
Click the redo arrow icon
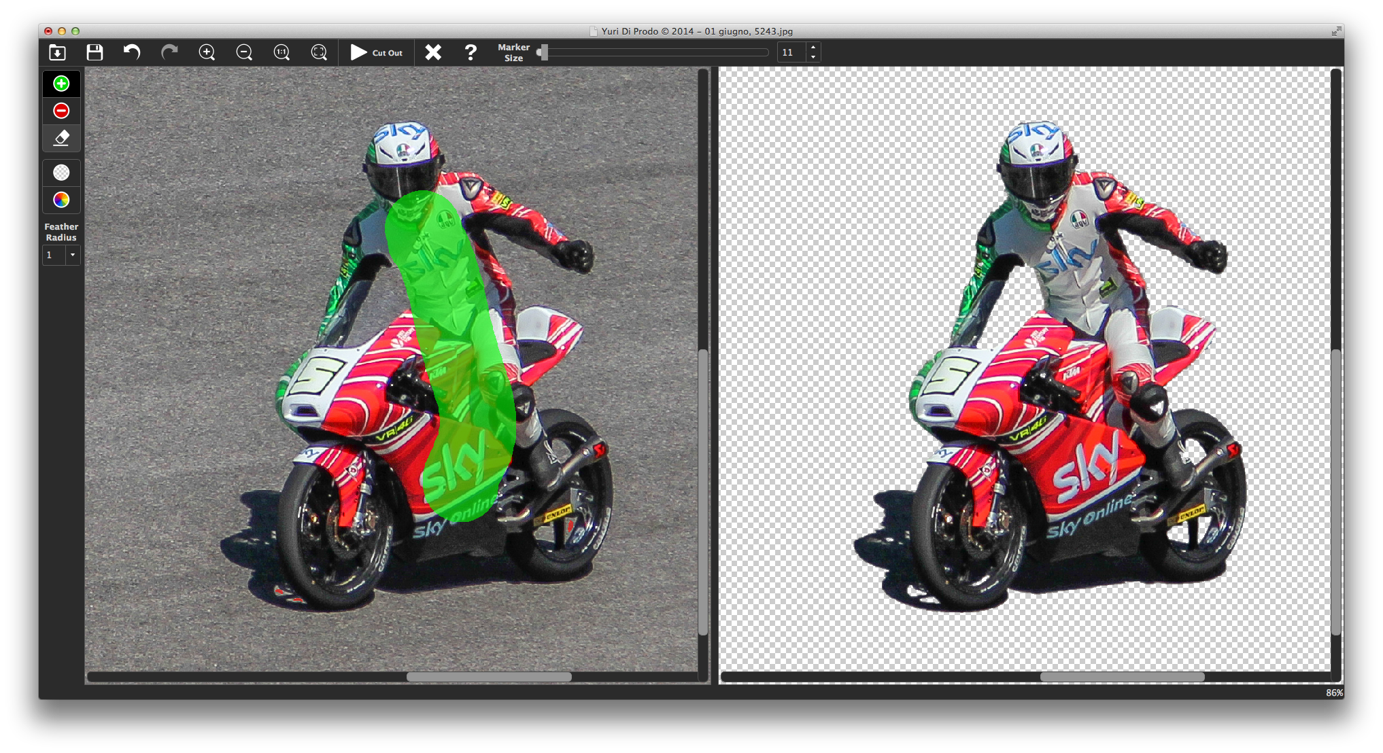[169, 52]
